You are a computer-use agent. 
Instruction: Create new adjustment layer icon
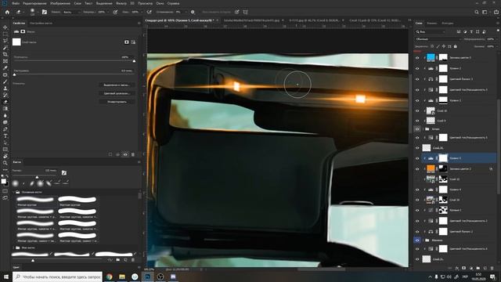[471, 268]
